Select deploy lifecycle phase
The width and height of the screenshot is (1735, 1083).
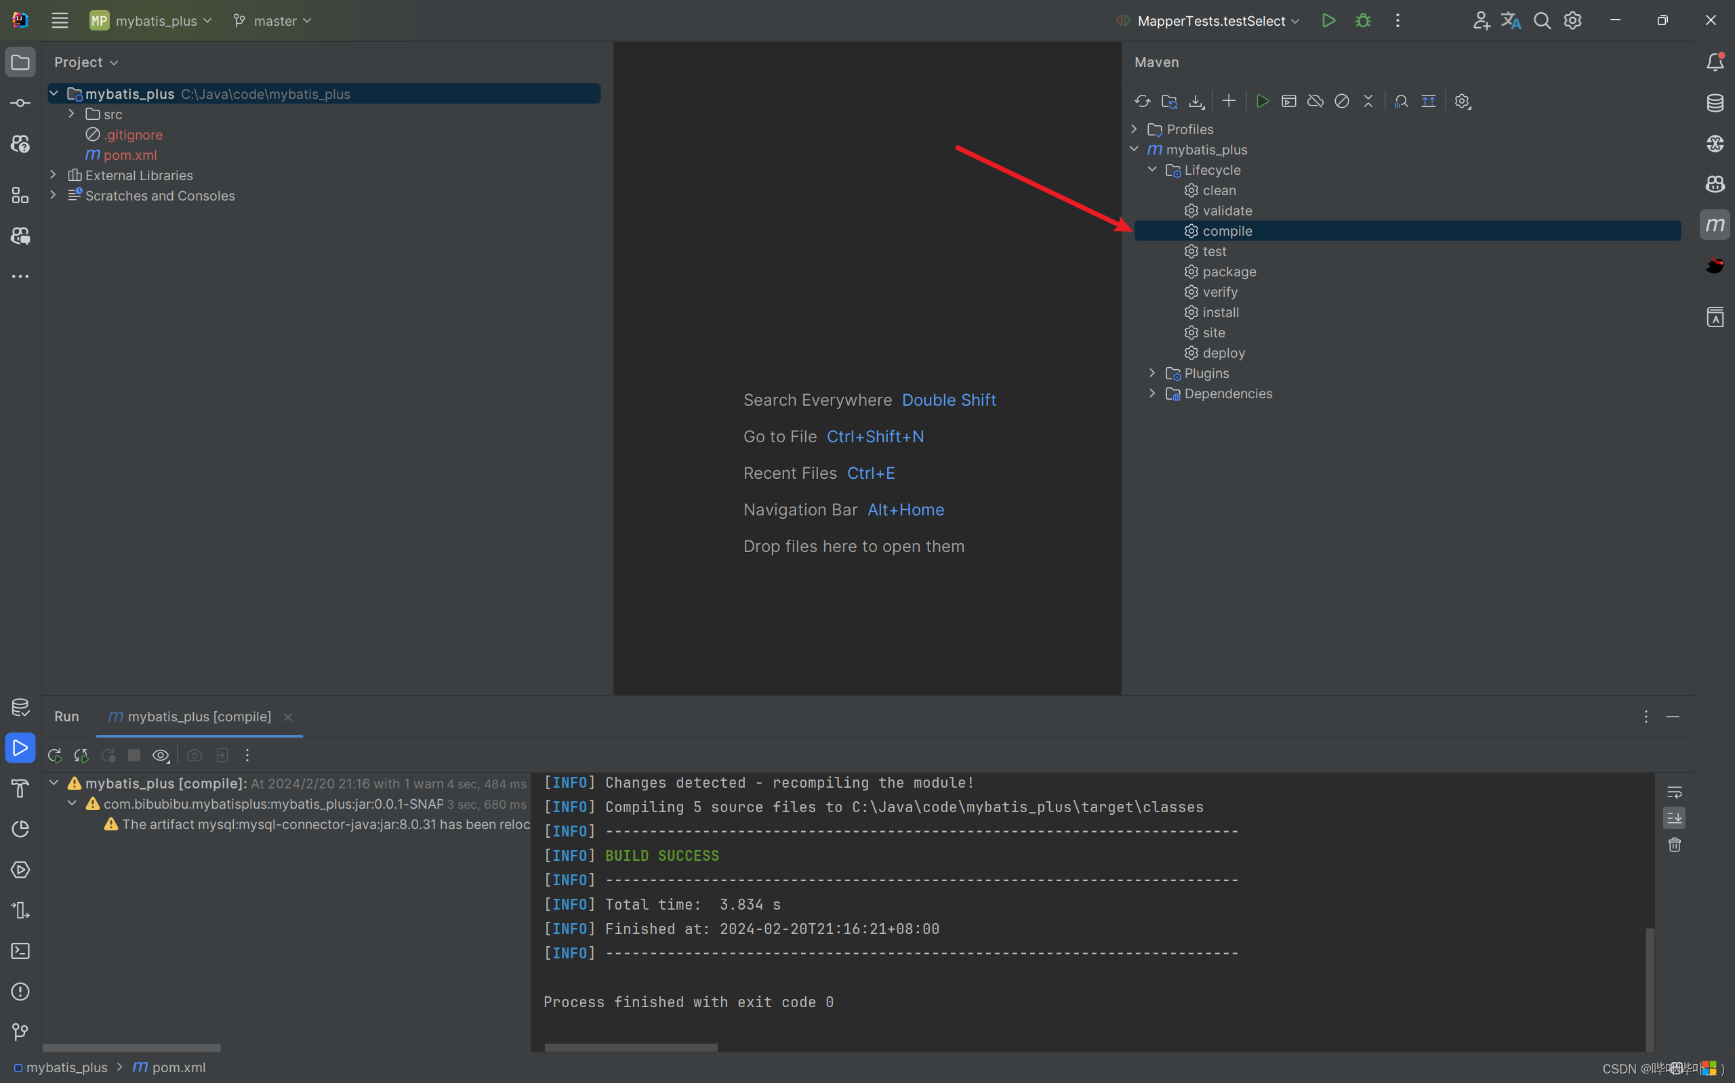point(1223,353)
